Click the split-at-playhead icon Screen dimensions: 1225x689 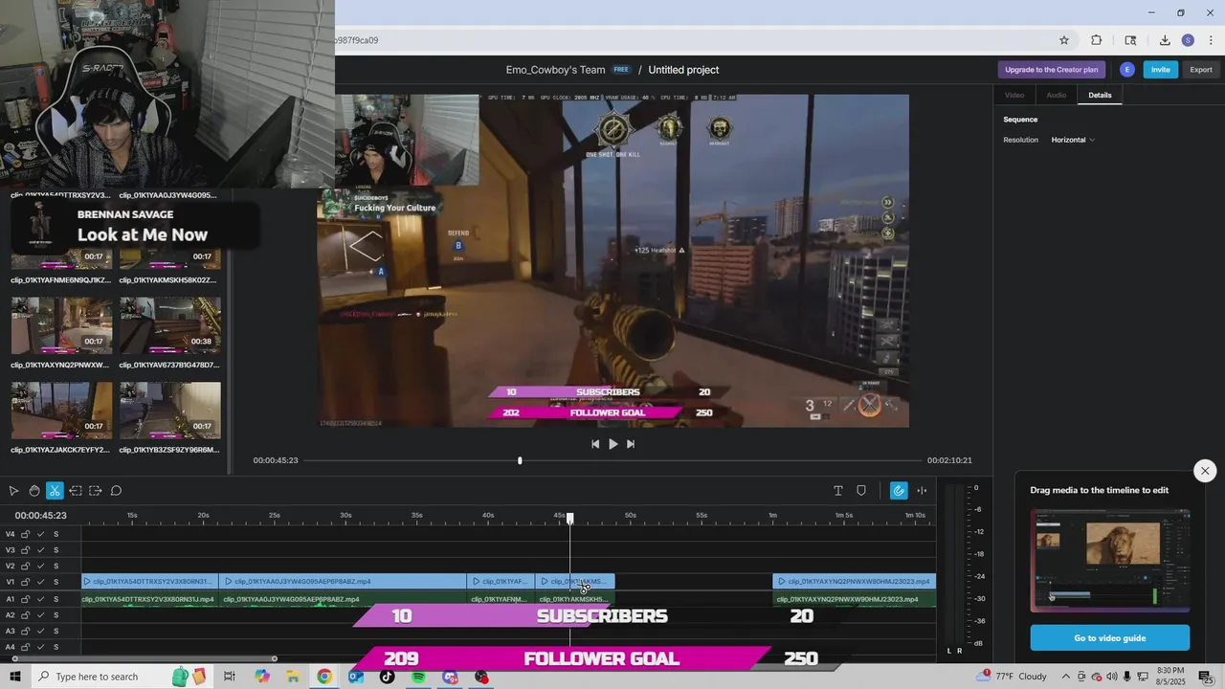[x=922, y=491]
